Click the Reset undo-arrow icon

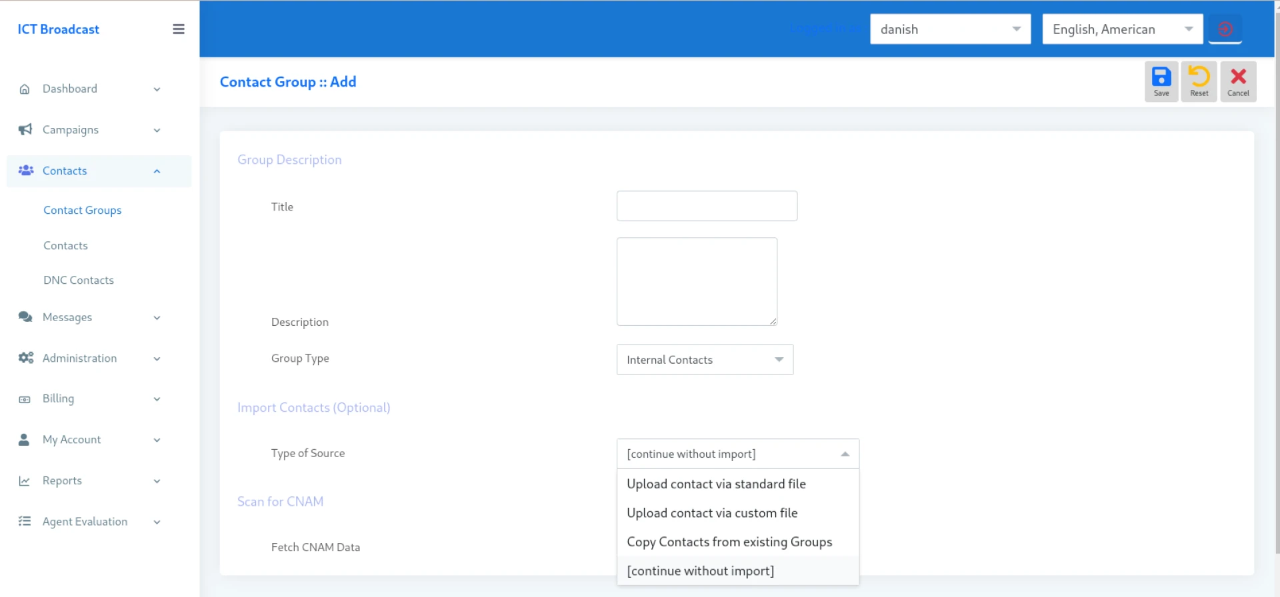pyautogui.click(x=1199, y=77)
